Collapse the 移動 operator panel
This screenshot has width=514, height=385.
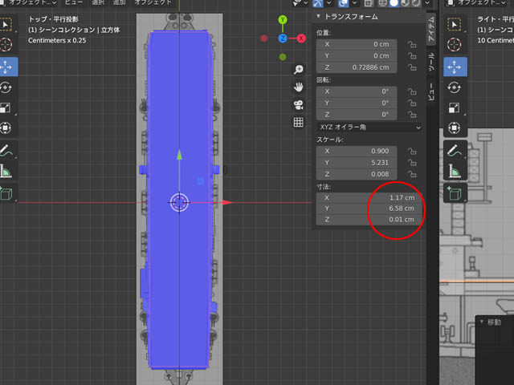(482, 322)
